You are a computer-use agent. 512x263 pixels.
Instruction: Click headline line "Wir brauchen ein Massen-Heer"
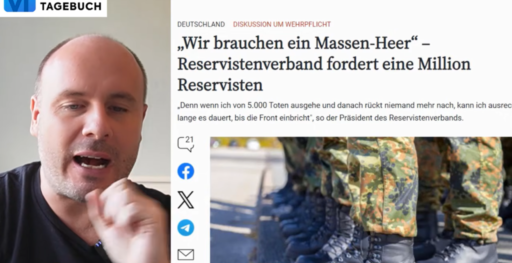pos(298,43)
